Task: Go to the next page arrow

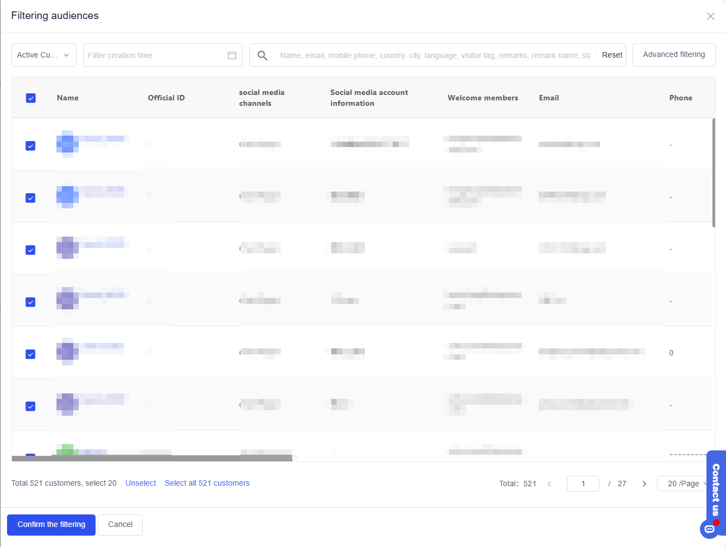Action: (x=645, y=484)
